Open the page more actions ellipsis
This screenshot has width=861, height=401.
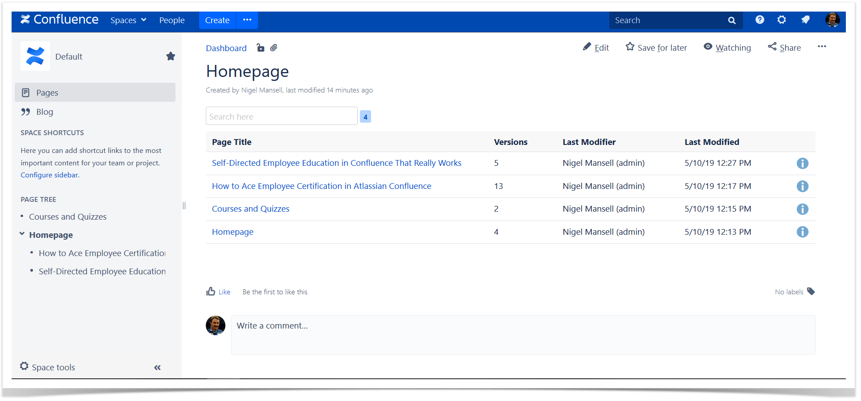[x=822, y=46]
